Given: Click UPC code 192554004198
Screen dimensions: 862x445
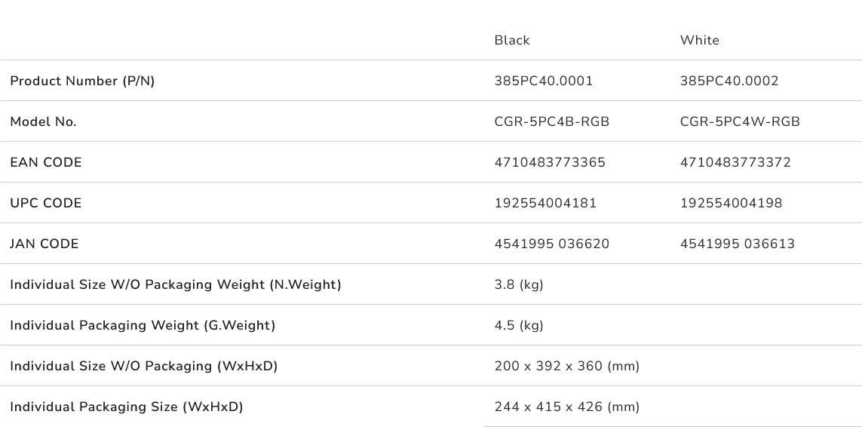Looking at the screenshot, I should click(x=731, y=204).
